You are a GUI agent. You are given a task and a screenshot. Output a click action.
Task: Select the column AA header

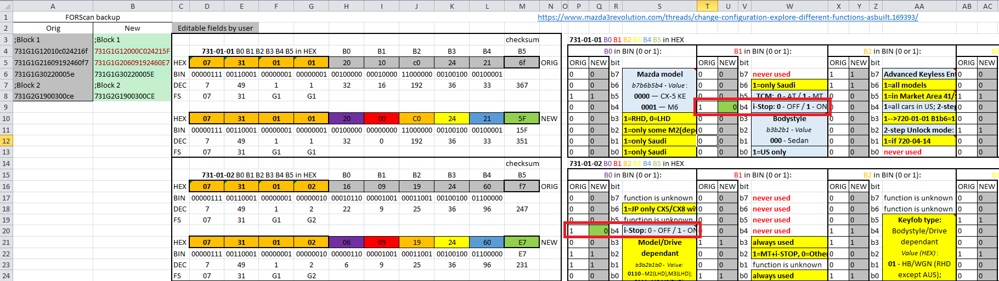click(x=919, y=6)
